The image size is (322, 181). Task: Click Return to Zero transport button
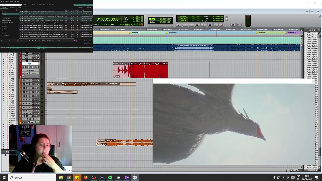click(185, 25)
